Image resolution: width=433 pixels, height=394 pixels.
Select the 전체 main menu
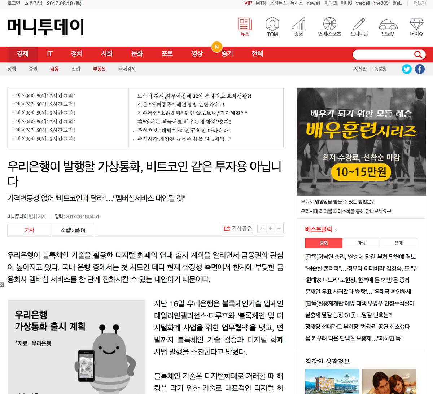point(257,54)
